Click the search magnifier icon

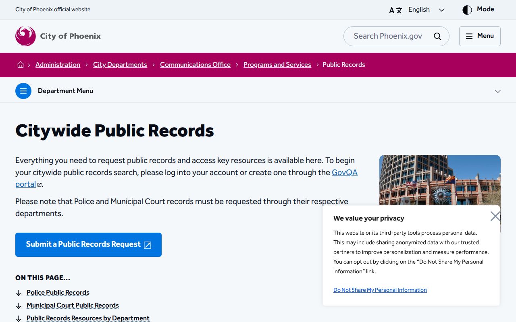click(x=437, y=36)
